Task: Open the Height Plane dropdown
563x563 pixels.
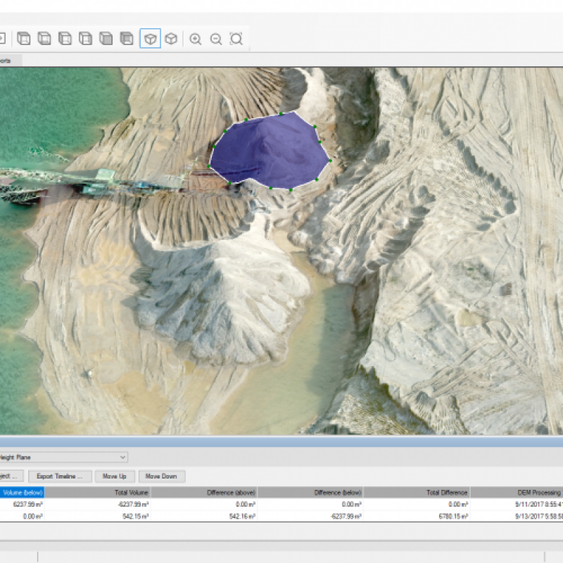Action: click(x=63, y=457)
